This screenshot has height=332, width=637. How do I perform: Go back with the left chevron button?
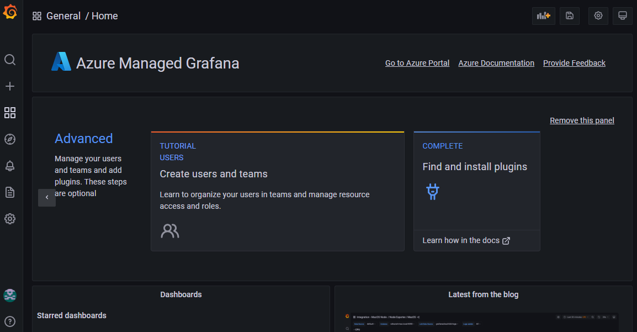tap(47, 198)
